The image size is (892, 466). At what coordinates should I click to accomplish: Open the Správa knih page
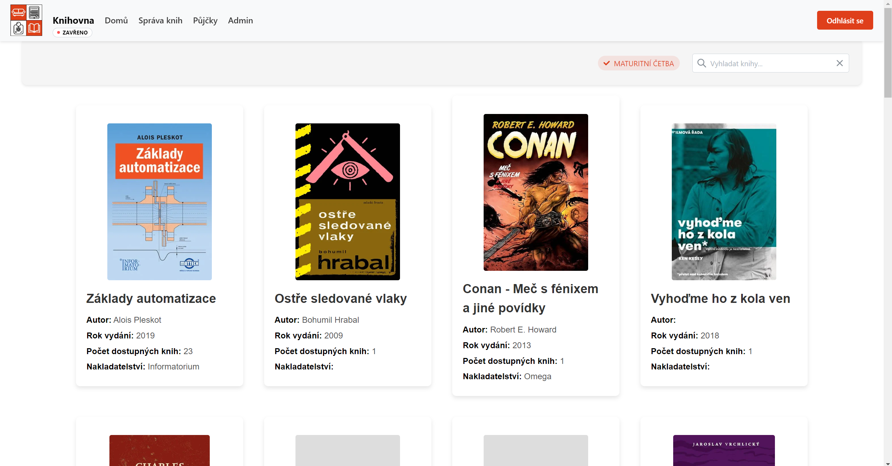[160, 21]
